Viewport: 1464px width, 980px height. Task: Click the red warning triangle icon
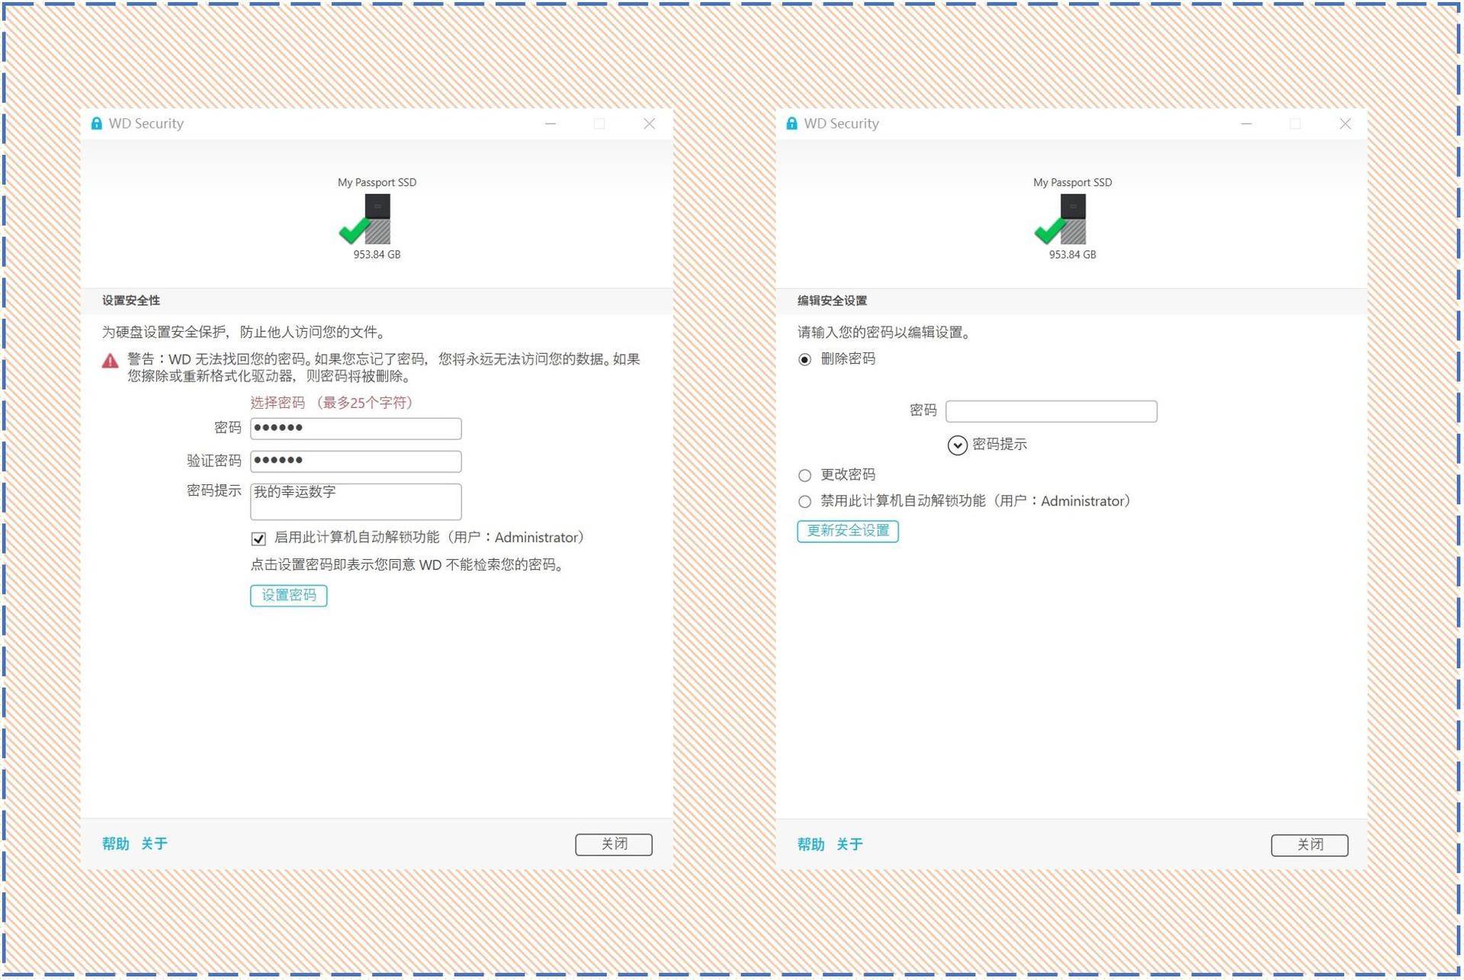pyautogui.click(x=109, y=361)
